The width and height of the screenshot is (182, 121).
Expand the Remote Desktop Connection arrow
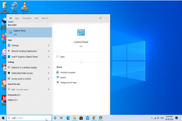tap(49, 51)
